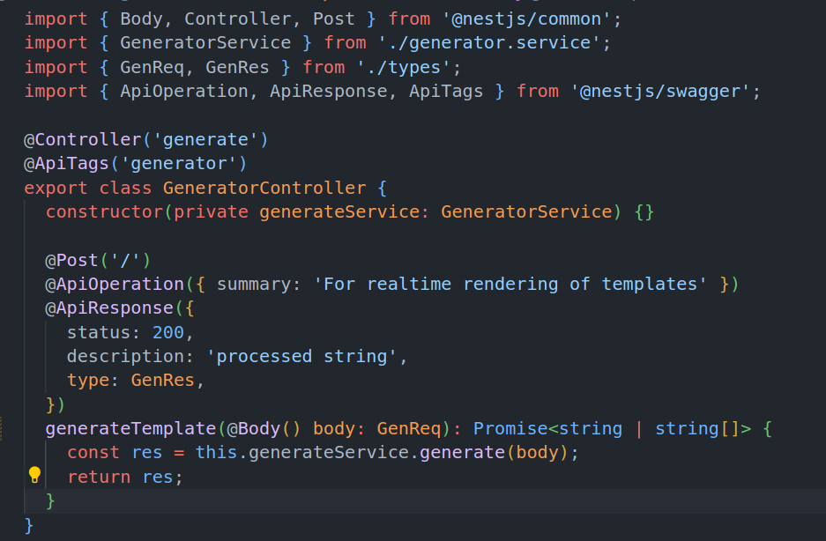This screenshot has width=826, height=541.
Task: Open the '@nestjs/common' import path
Action: pos(522,19)
